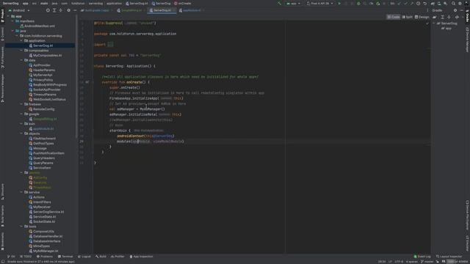Open the Profiler tool window
The height and width of the screenshot is (264, 470).
pos(117,257)
